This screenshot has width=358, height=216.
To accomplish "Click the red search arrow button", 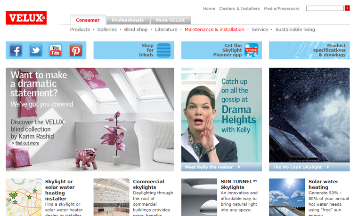I will [347, 8].
